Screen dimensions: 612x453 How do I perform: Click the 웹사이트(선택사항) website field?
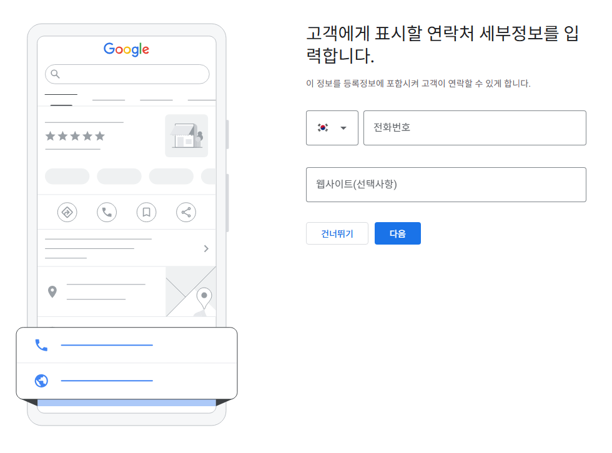(446, 185)
